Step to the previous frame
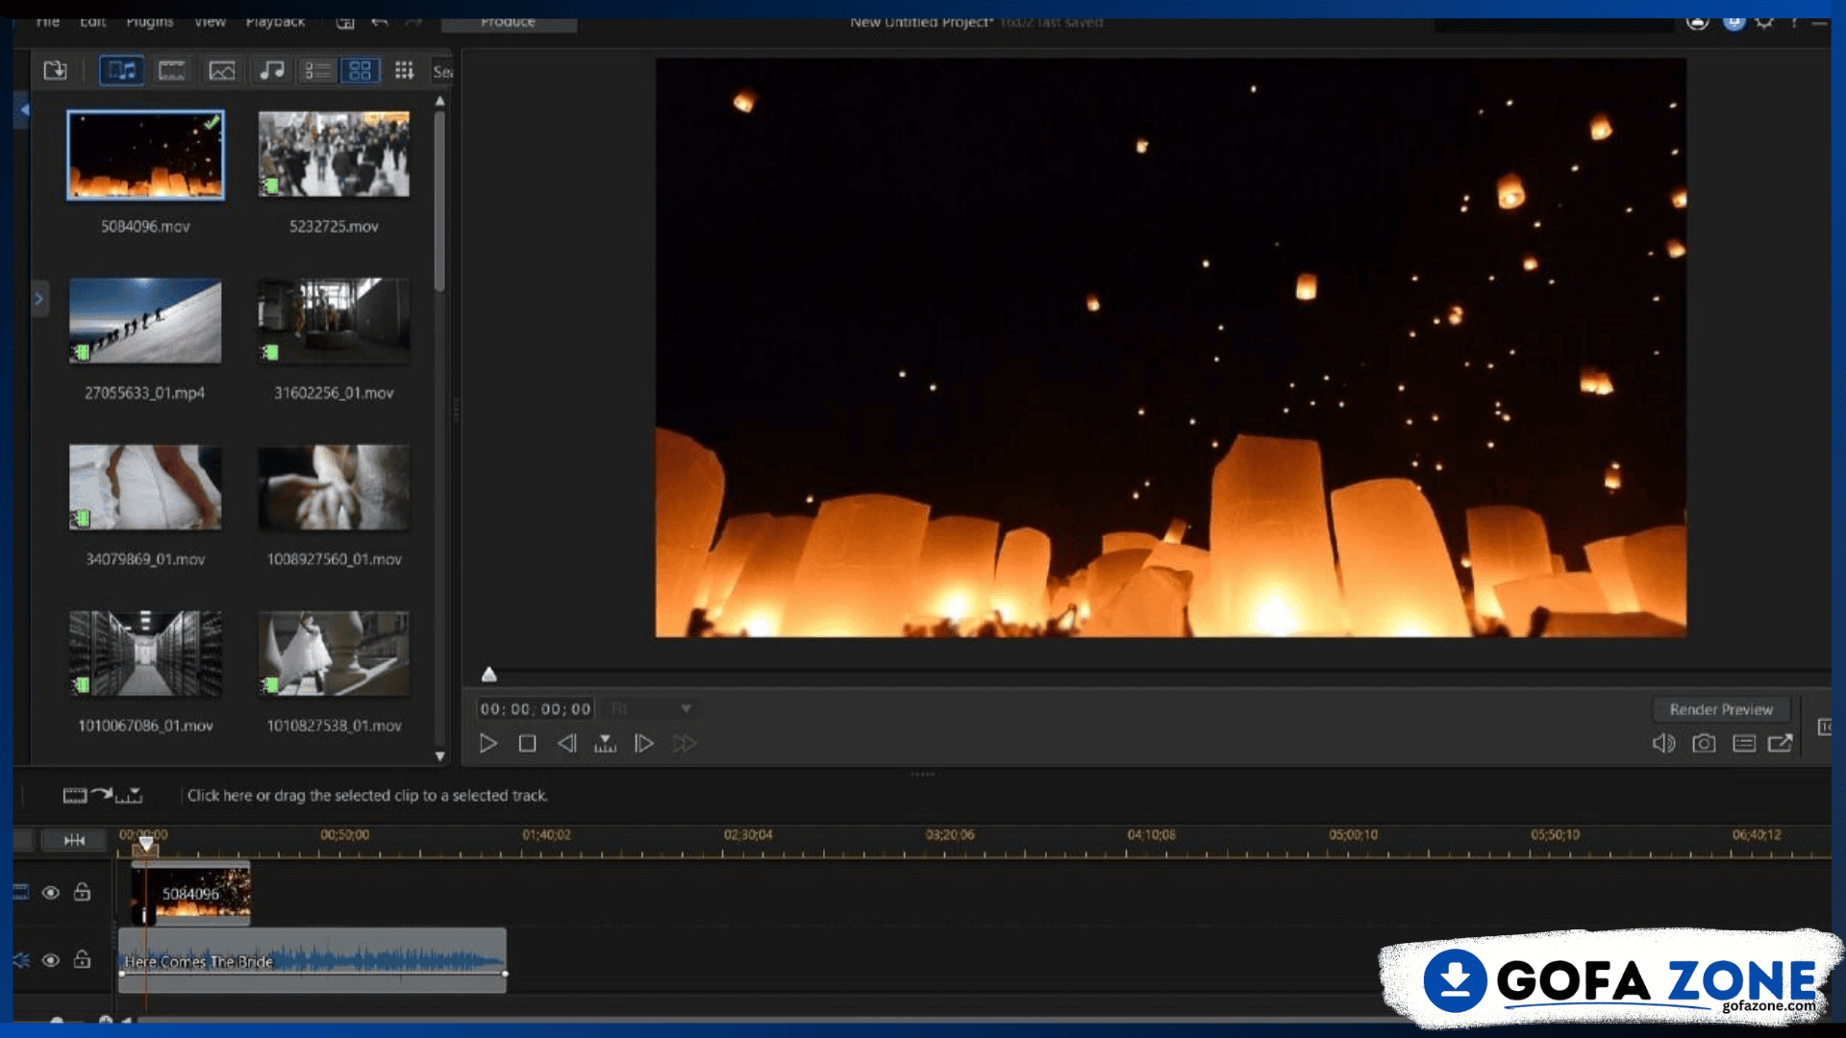The width and height of the screenshot is (1846, 1038). [567, 743]
